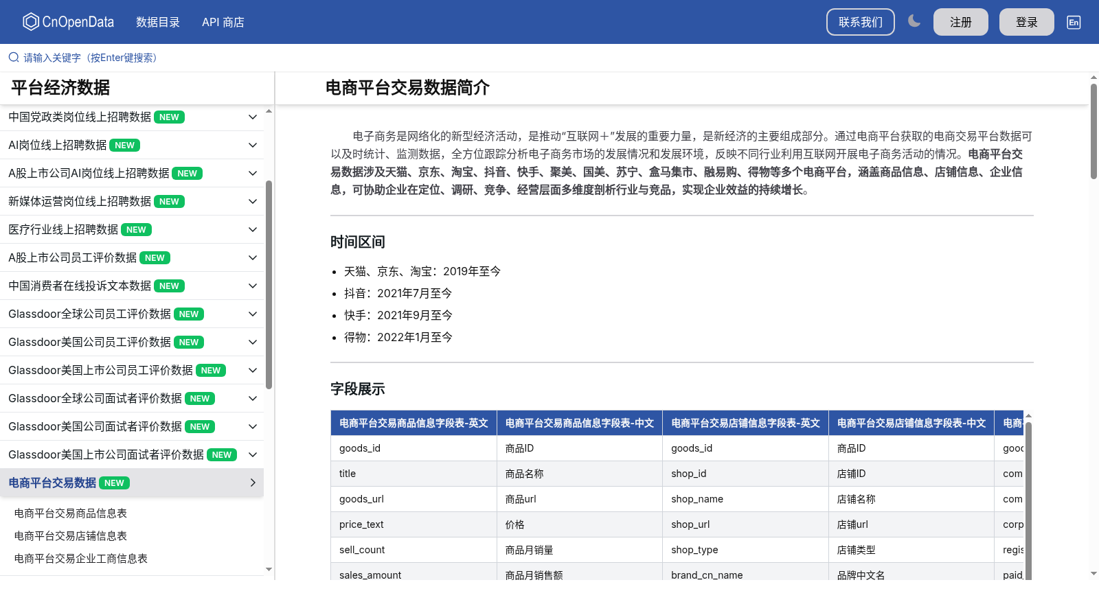
Task: Toggle dark mode moon icon
Action: click(914, 21)
